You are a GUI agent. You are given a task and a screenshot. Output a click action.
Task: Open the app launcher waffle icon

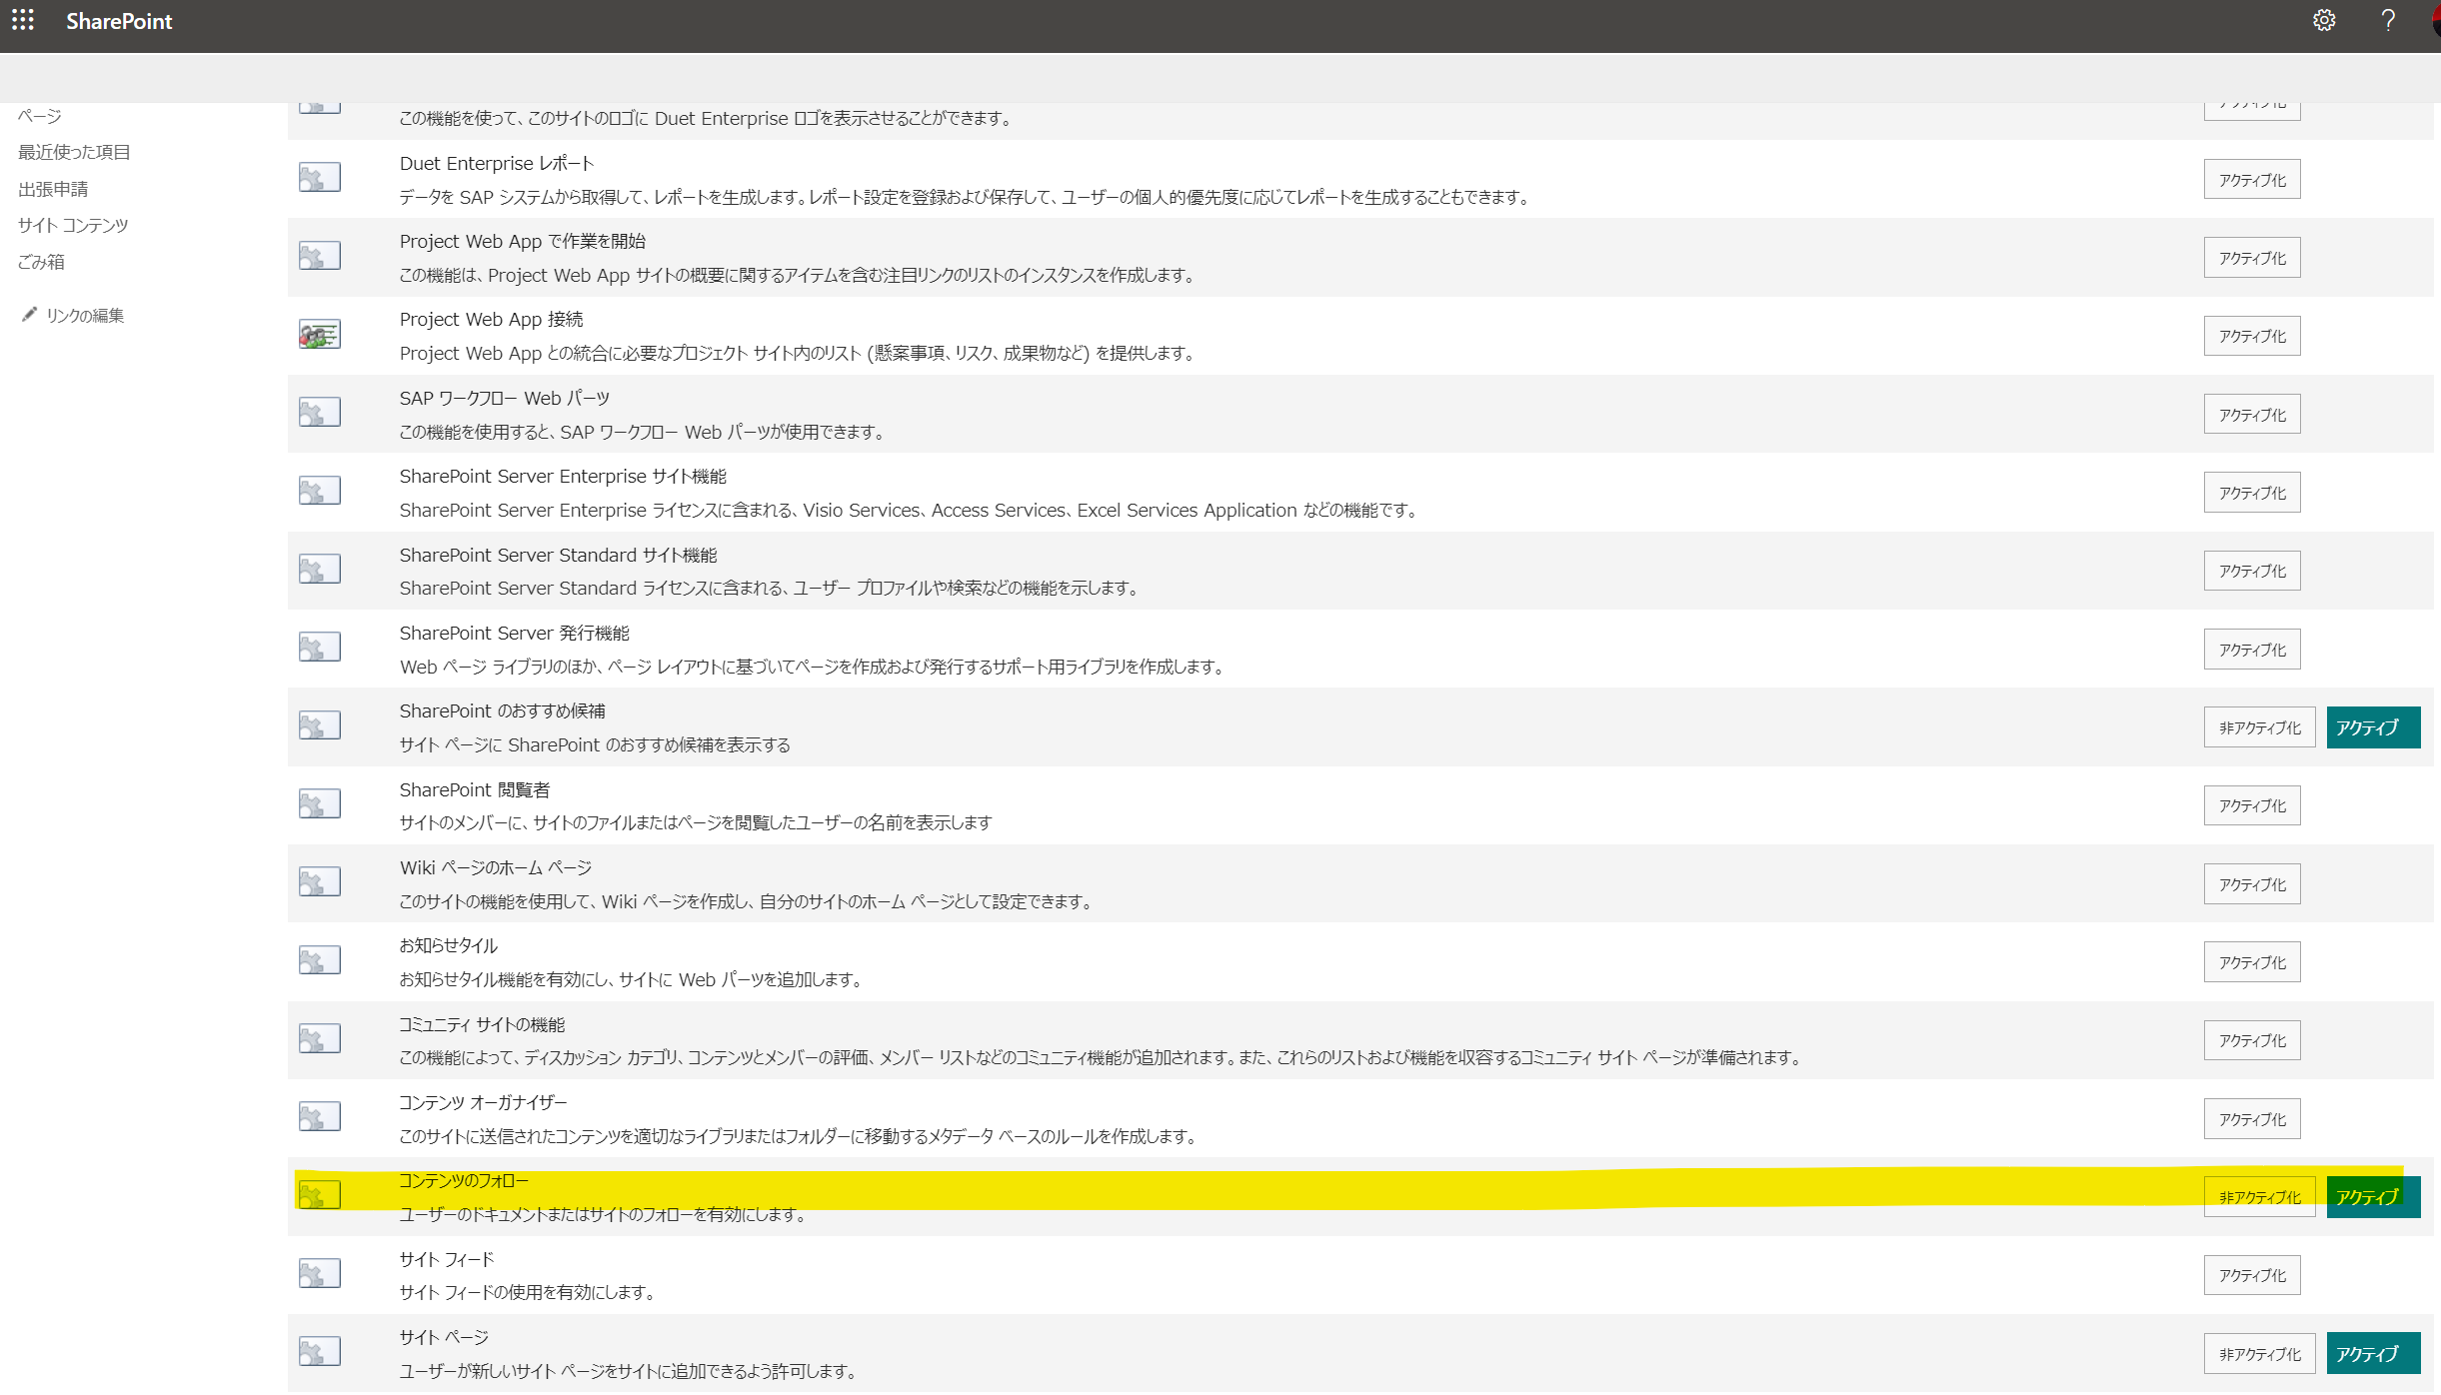pos(23,21)
